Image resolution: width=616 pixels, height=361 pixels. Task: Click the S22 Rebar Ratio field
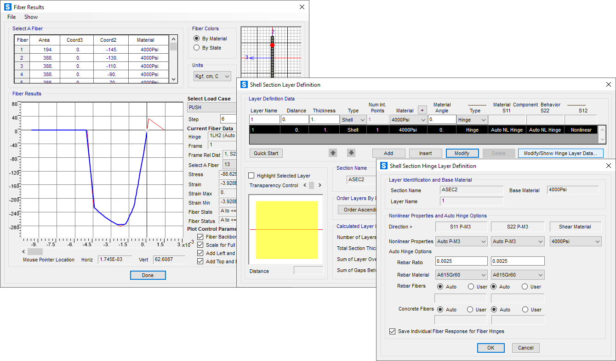point(518,261)
